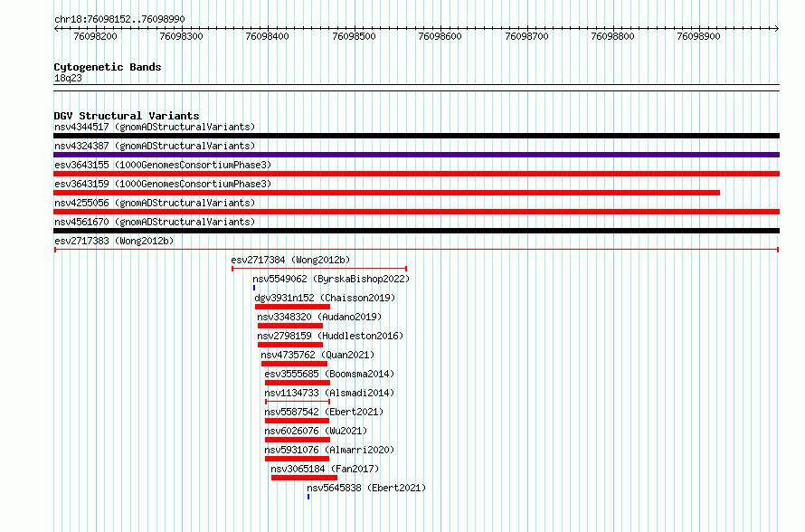Select the purple nsv4324387 variant bar
Image resolution: width=805 pixels, height=532 pixels.
pyautogui.click(x=416, y=155)
